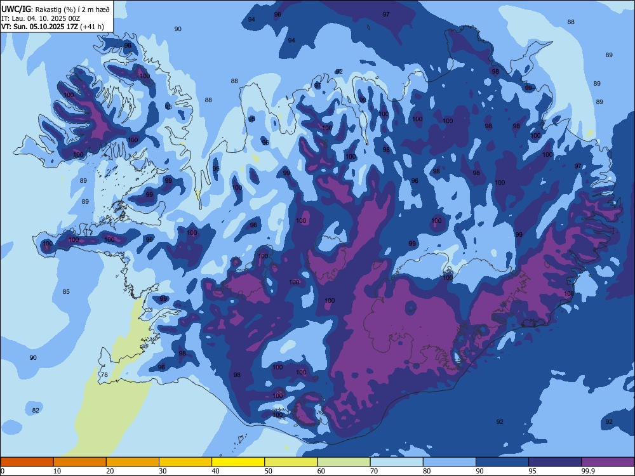This screenshot has width=635, height=476.
Task: Click the legend tick label '40'
Action: 215,471
